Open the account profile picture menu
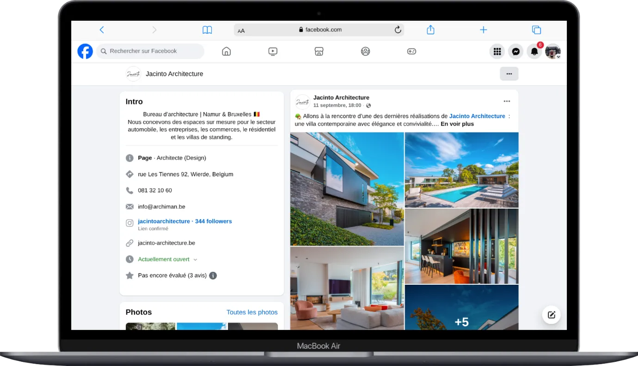 click(x=553, y=52)
